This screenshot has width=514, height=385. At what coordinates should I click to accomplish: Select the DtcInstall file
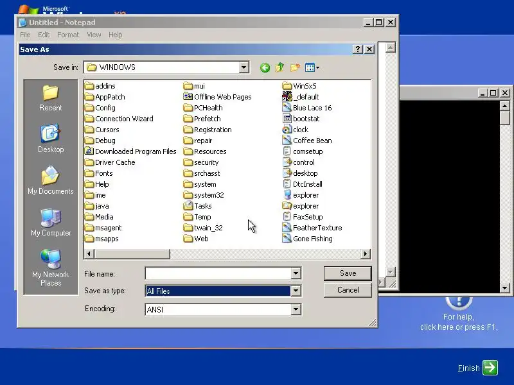coord(302,184)
